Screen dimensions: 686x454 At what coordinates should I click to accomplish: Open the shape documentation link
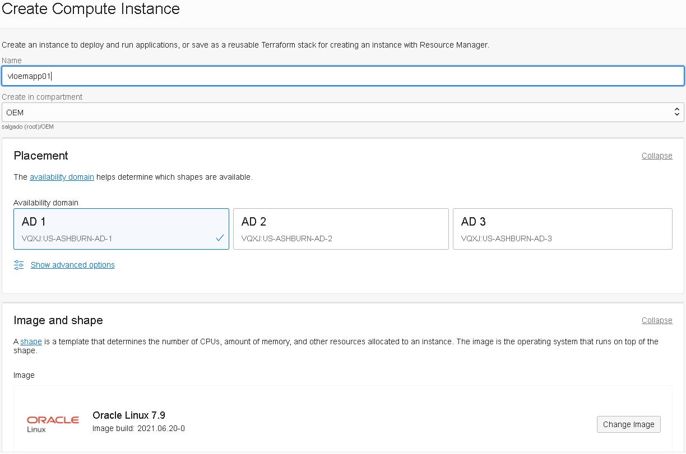[30, 341]
